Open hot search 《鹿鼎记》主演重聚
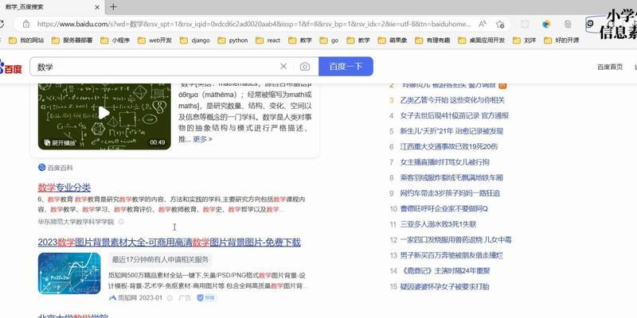 (x=445, y=271)
